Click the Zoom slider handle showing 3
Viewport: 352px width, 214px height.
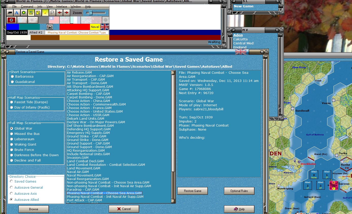[90, 13]
